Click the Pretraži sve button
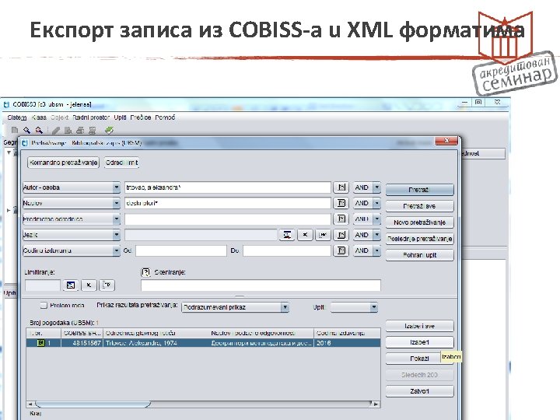 tap(420, 206)
